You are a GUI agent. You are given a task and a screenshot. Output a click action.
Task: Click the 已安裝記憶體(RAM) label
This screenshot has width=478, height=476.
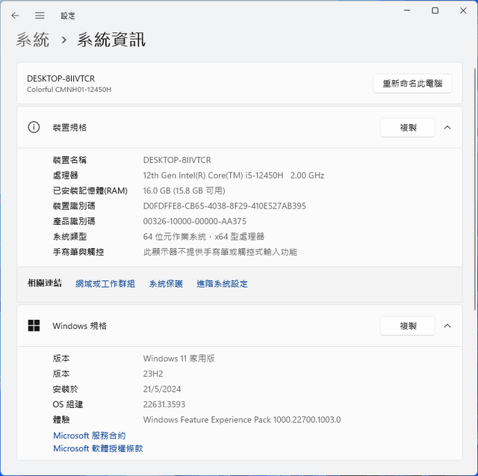[x=90, y=191]
